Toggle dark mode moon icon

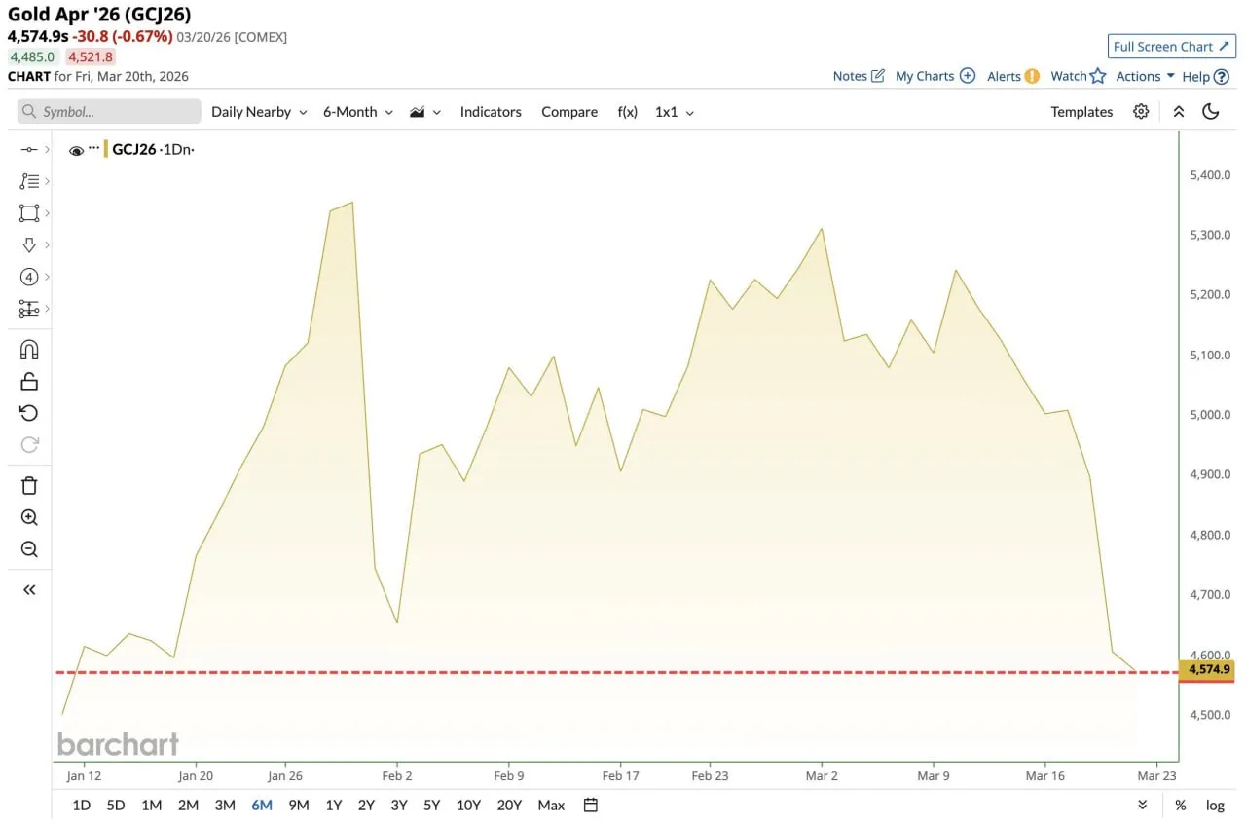click(x=1211, y=112)
